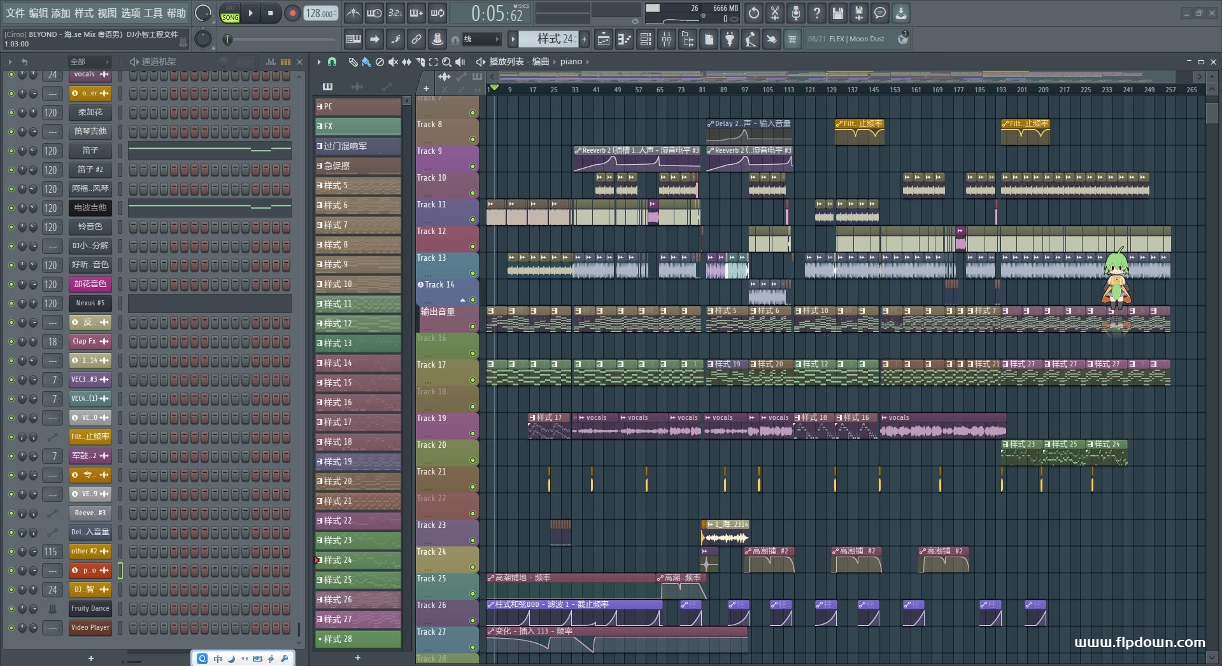Select the Fruity Dance channel button
This screenshot has width=1222, height=666.
[x=90, y=609]
